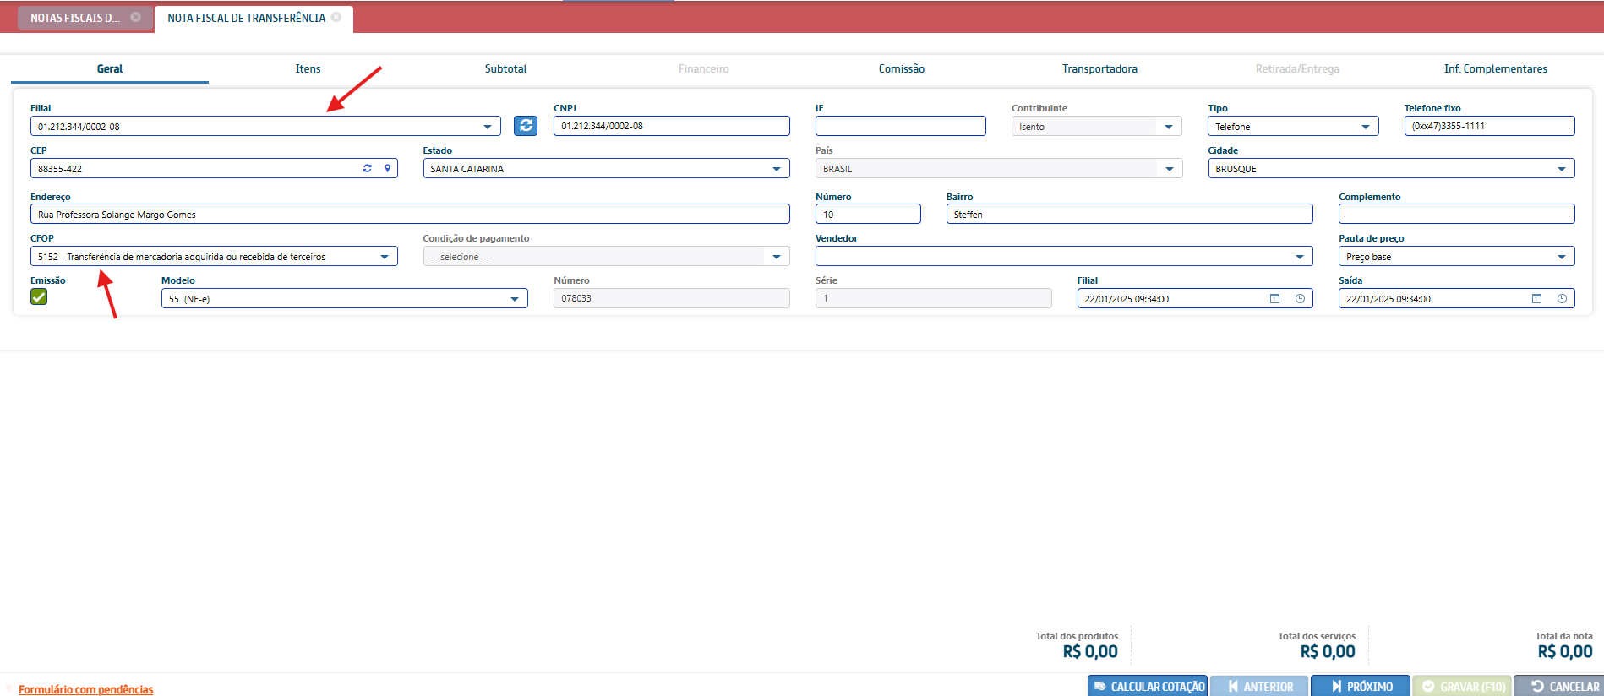Open the Filial date calendar picker
The height and width of the screenshot is (696, 1604).
(1274, 299)
